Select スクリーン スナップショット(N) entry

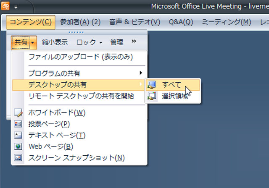point(76,158)
